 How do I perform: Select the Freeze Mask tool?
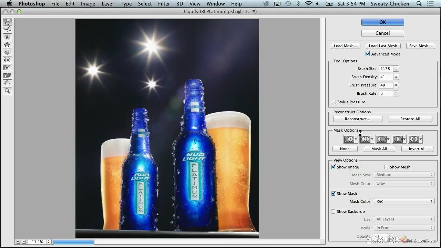7,68
